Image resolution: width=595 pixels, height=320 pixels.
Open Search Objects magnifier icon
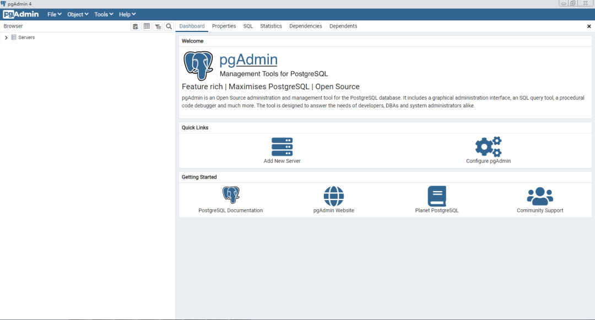click(x=169, y=26)
